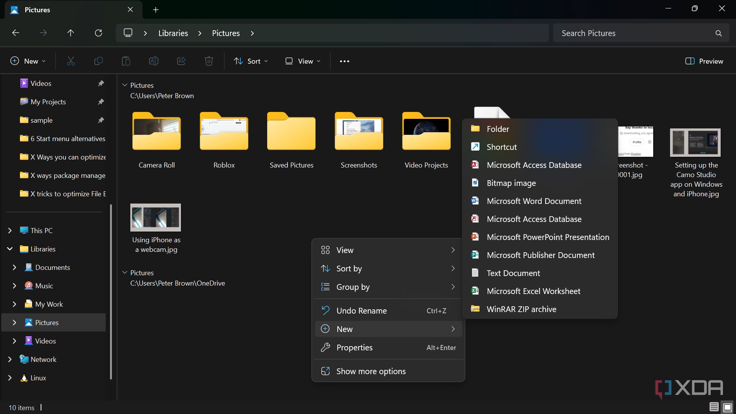
Task: Unpin My Projects using pin icon
Action: point(101,102)
